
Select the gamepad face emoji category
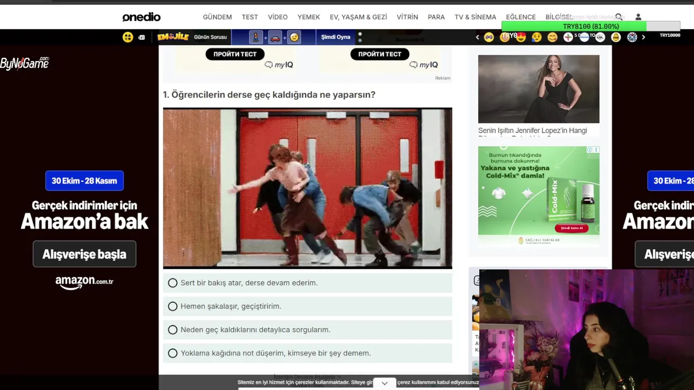pyautogui.click(x=489, y=37)
